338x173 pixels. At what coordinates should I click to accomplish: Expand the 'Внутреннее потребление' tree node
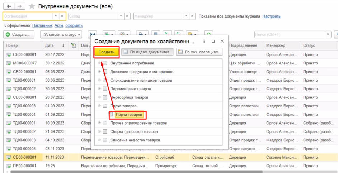click(x=99, y=63)
